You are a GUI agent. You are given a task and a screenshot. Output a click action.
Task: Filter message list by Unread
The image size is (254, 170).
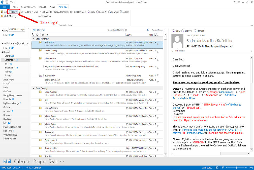[41, 30]
